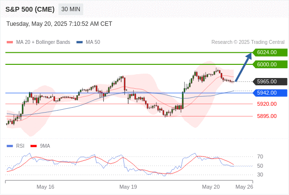Click the May 26 date axis label
Viewport: 289px width, 195px height.
[x=244, y=187]
